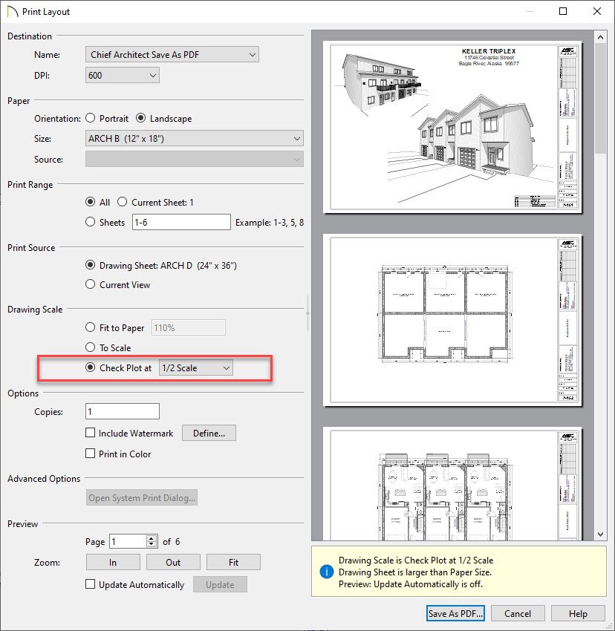Select Portrait orientation

tap(91, 118)
